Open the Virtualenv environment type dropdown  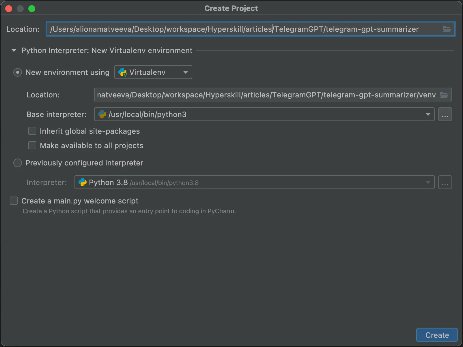tap(186, 72)
